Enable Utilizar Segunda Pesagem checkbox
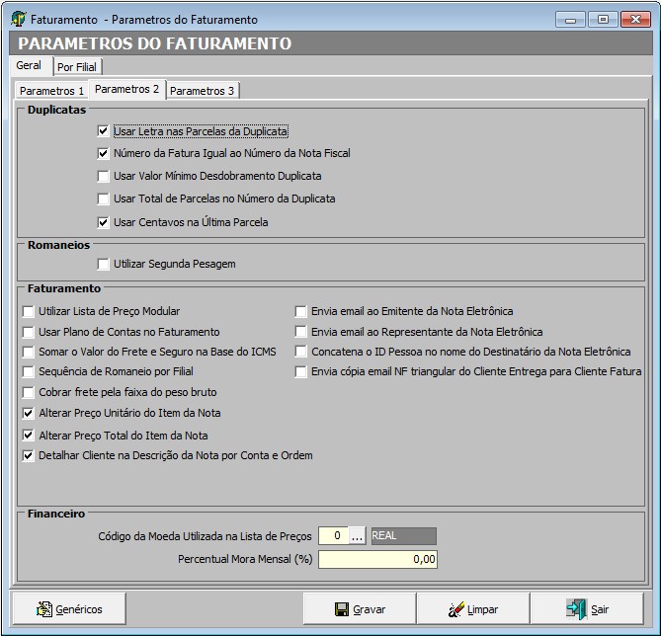The image size is (661, 636). (103, 264)
